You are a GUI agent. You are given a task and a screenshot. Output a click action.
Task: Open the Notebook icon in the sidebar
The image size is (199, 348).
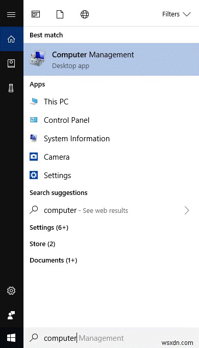11,63
